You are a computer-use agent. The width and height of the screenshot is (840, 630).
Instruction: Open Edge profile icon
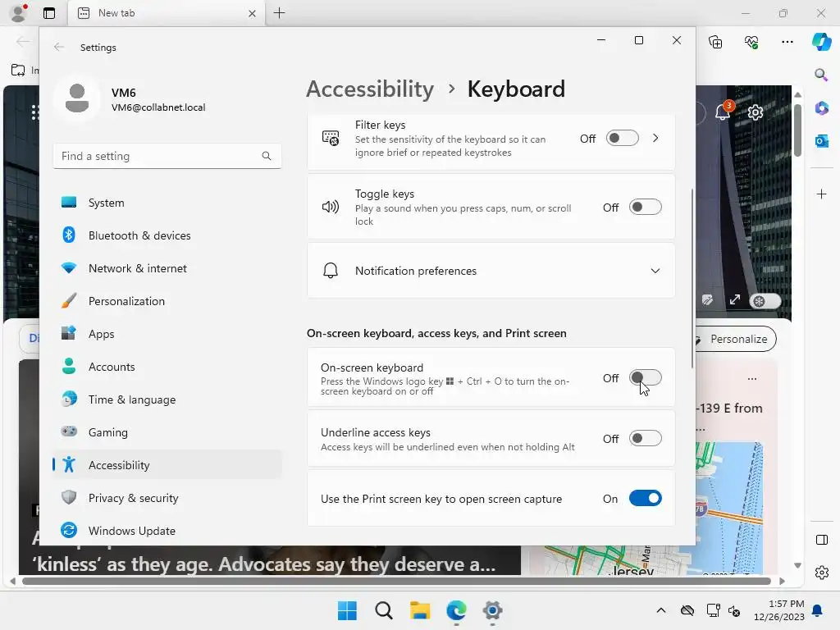18,13
